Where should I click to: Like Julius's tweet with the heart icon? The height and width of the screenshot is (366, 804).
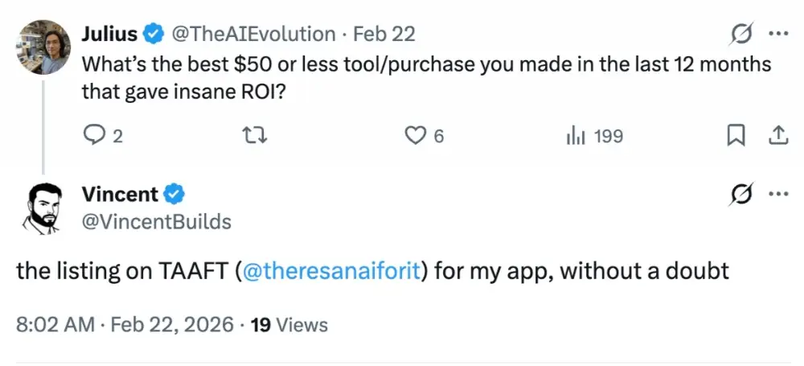tap(415, 136)
